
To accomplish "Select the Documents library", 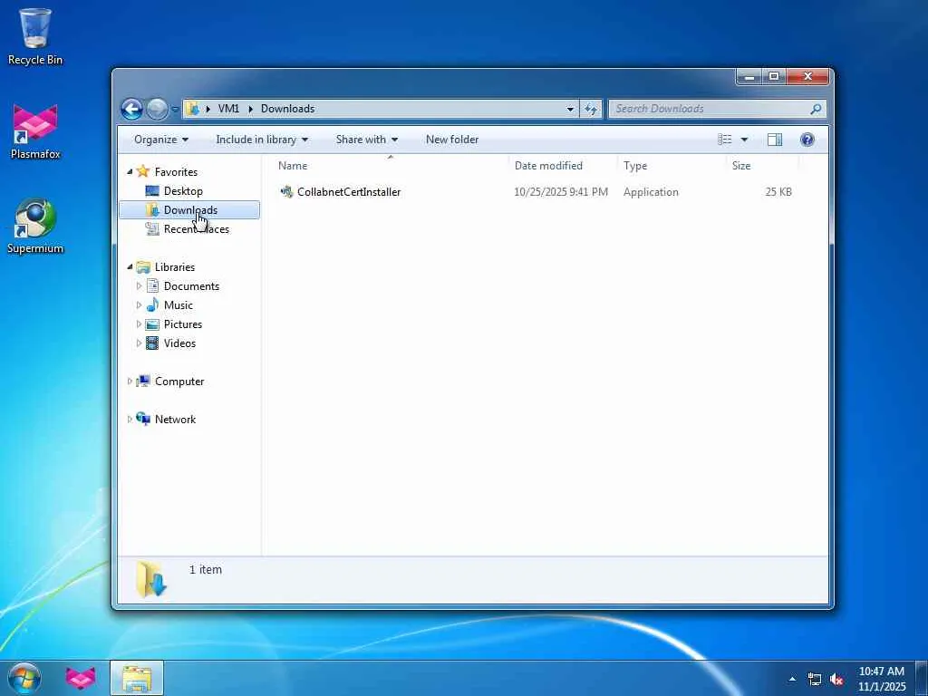I will [x=191, y=286].
